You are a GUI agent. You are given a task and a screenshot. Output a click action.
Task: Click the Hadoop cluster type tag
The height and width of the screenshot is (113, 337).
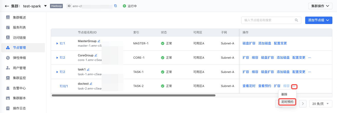[56, 6]
